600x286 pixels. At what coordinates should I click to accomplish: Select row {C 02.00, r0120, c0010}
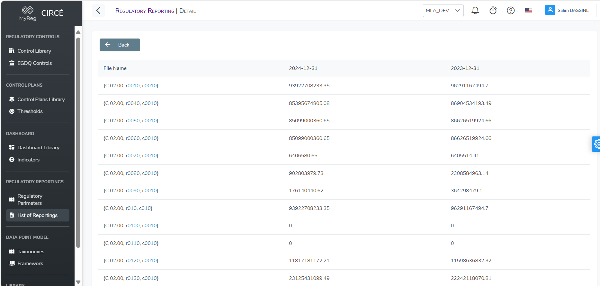point(344,261)
